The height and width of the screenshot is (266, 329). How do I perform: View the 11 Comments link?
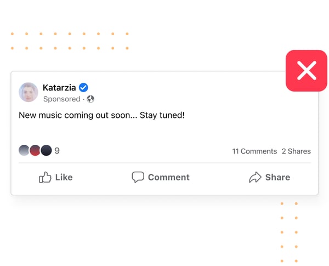coord(254,151)
